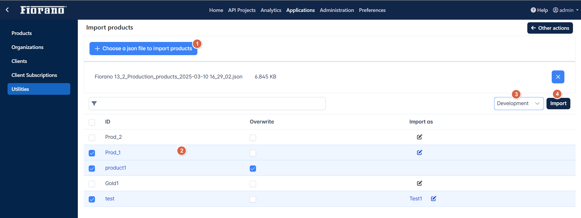Screen dimensions: 581x218
Task: Enable Overwrite for Prod_2
Action: point(253,137)
